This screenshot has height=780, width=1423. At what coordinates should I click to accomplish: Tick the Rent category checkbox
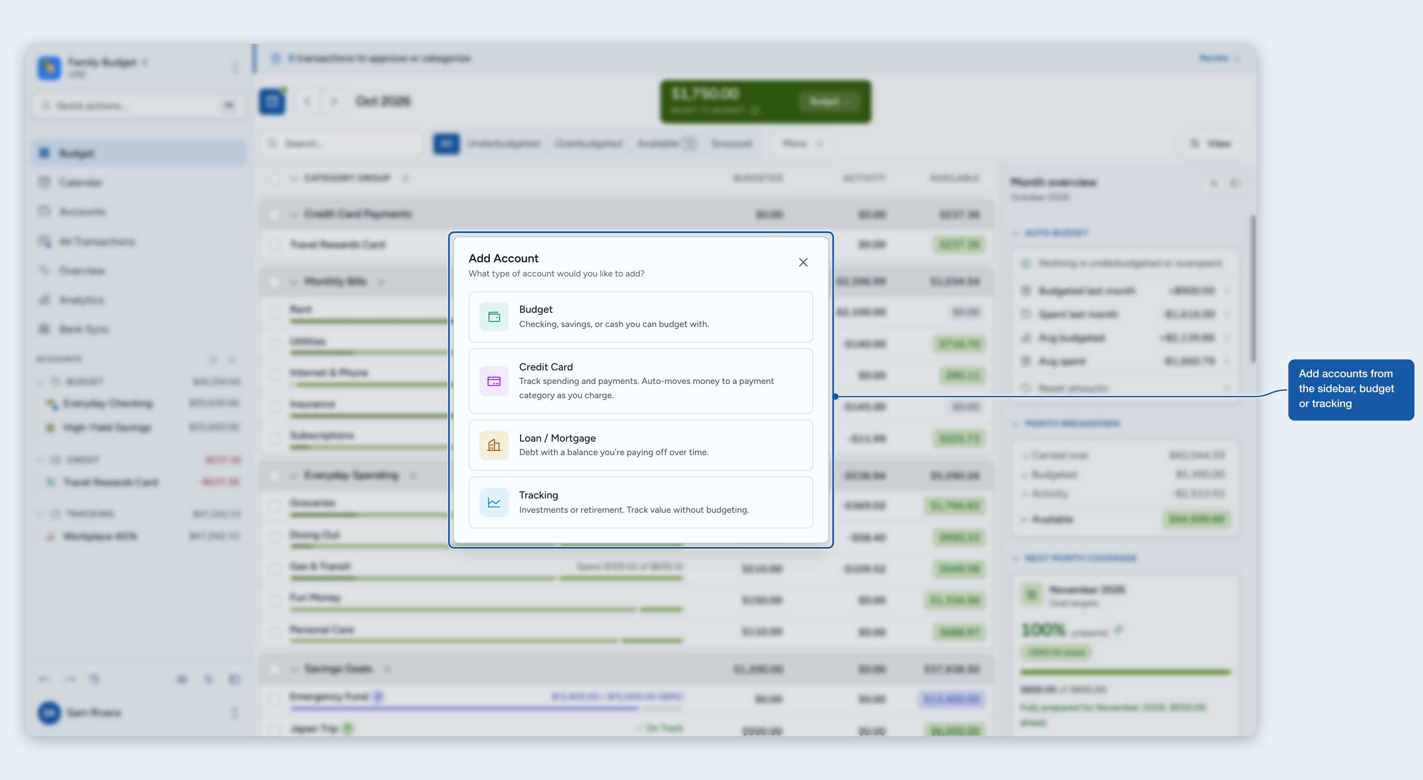point(274,312)
